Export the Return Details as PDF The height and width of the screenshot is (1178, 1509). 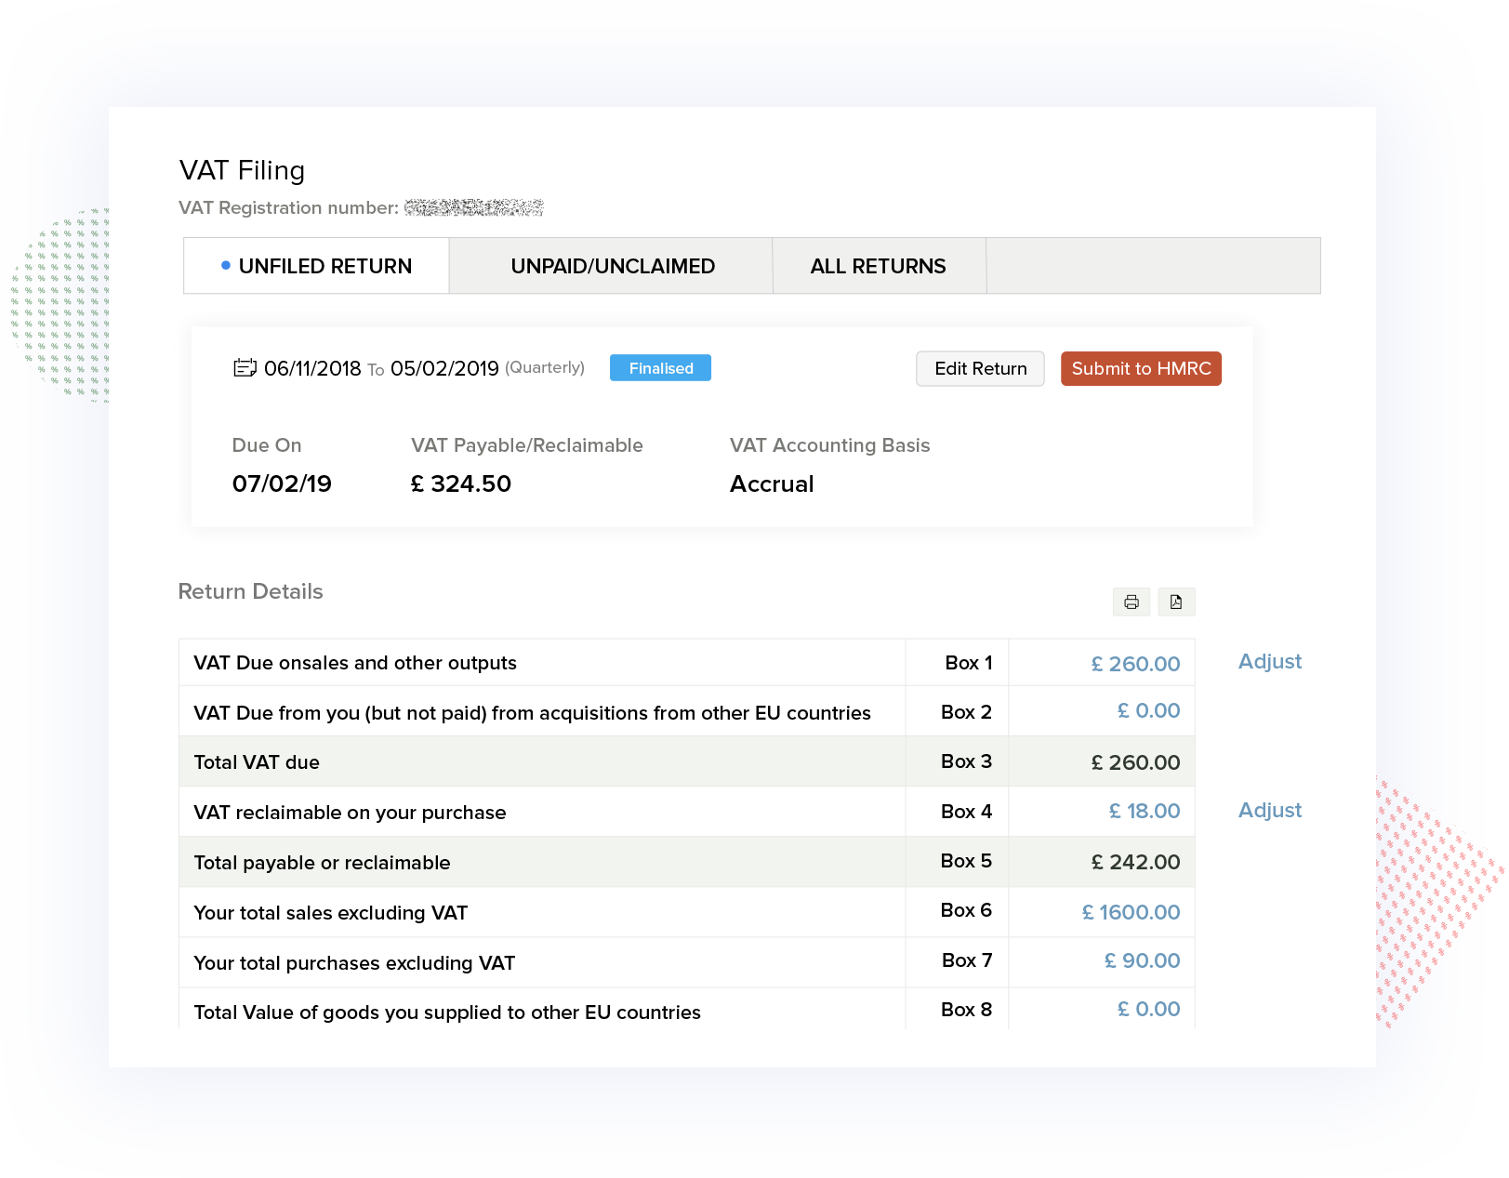(x=1176, y=602)
